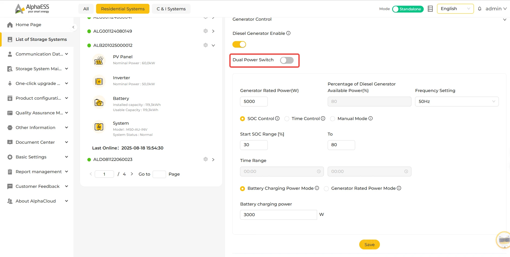Open the admin user menu
Screen dimensions: 510x257
tap(496, 9)
